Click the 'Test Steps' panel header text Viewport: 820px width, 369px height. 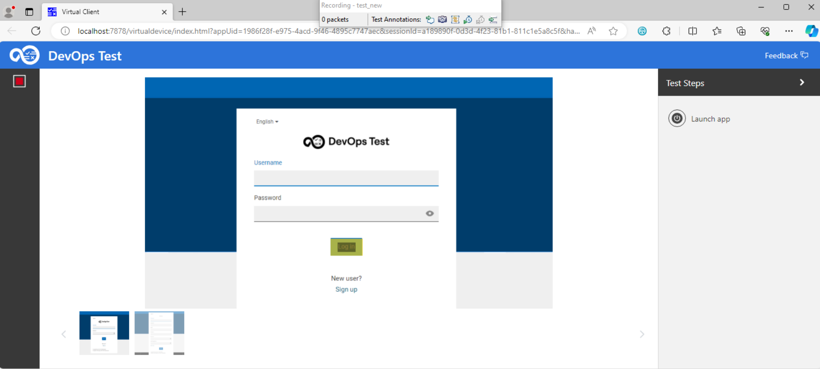[685, 83]
